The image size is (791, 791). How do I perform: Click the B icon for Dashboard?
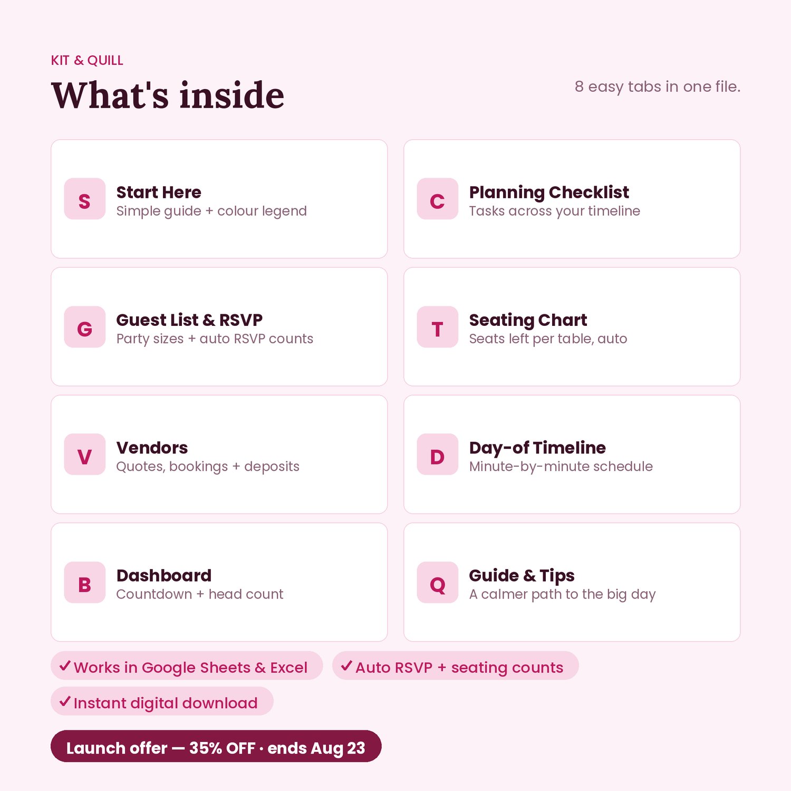point(85,582)
